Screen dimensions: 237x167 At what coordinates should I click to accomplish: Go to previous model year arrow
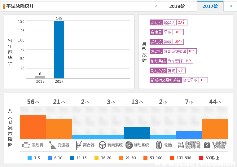point(156,6)
